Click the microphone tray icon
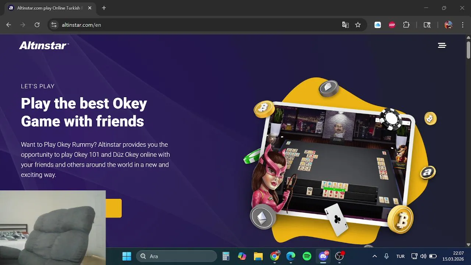This screenshot has height=265, width=471. coord(386,256)
